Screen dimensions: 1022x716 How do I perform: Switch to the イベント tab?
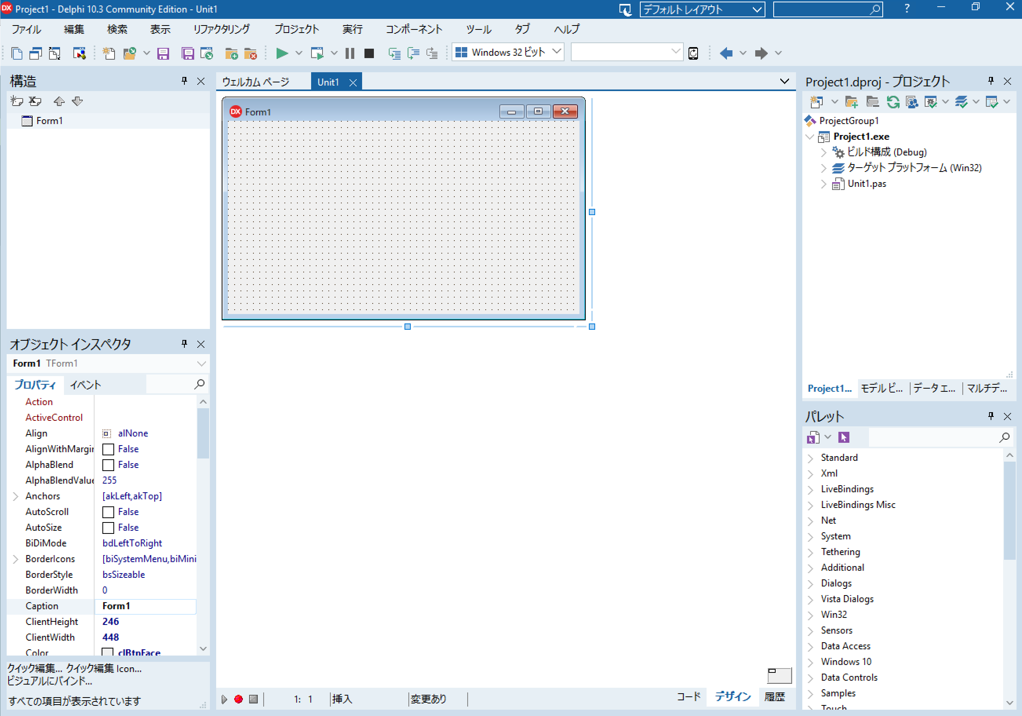86,385
